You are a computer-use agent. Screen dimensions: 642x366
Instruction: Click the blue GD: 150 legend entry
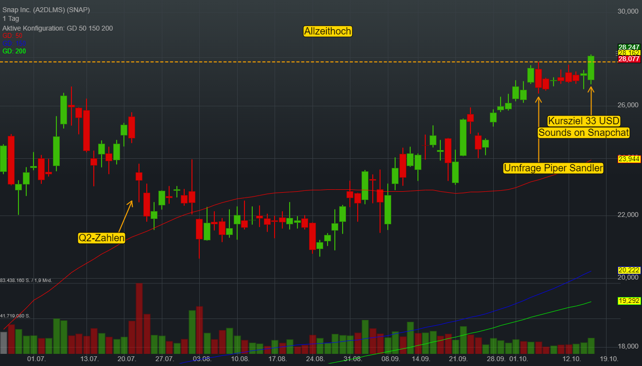click(14, 43)
